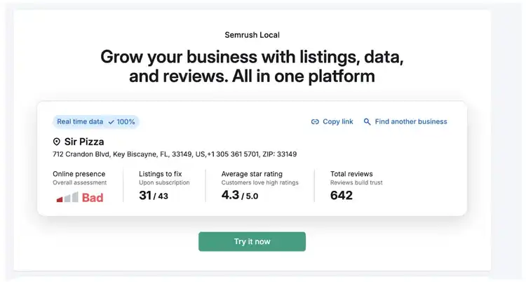Click the red signal bars presence icon
The width and height of the screenshot is (526, 282).
67,197
